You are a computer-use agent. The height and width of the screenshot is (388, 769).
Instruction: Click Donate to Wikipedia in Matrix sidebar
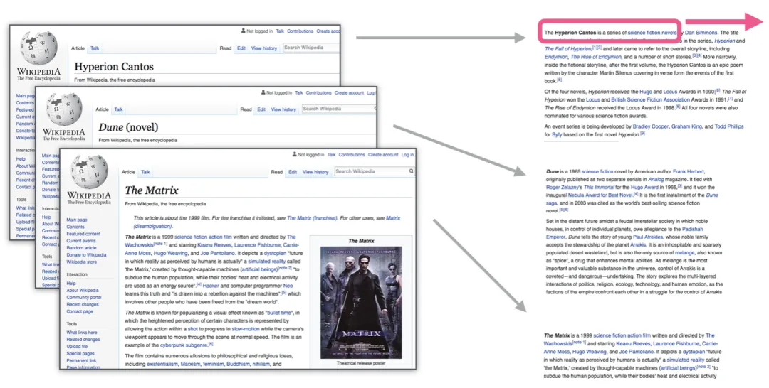click(86, 255)
